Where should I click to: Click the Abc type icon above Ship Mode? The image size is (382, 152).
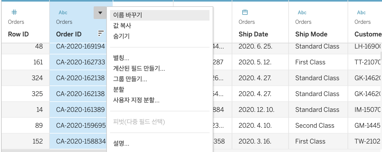pyautogui.click(x=302, y=12)
